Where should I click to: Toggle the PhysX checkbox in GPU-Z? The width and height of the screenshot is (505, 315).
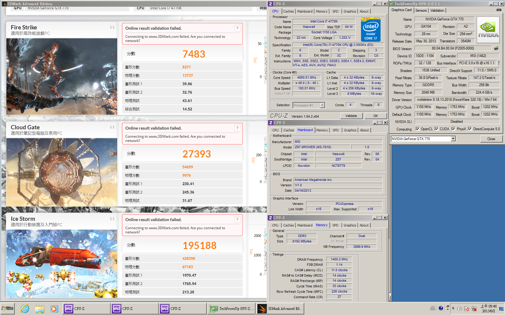pos(453,129)
